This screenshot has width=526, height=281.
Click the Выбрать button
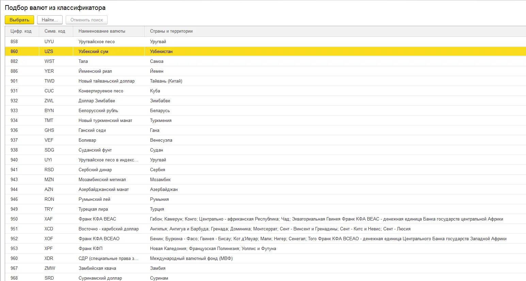tap(19, 20)
